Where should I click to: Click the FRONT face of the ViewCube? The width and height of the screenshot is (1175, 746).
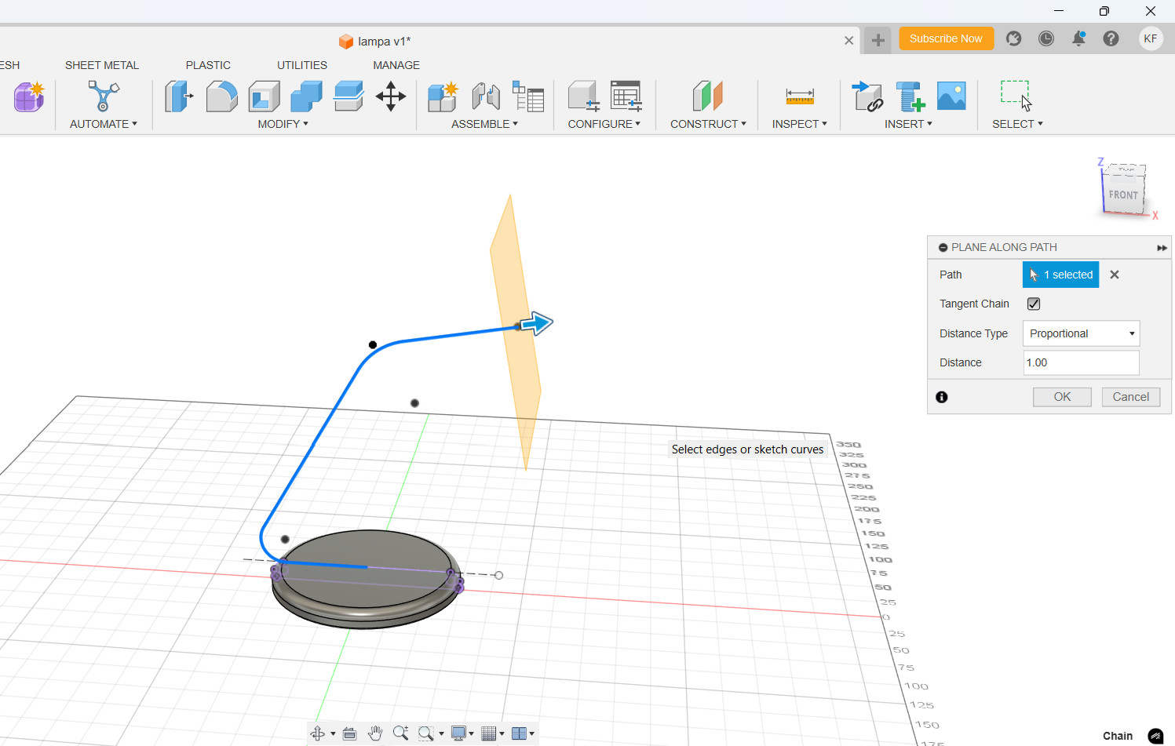click(1123, 195)
